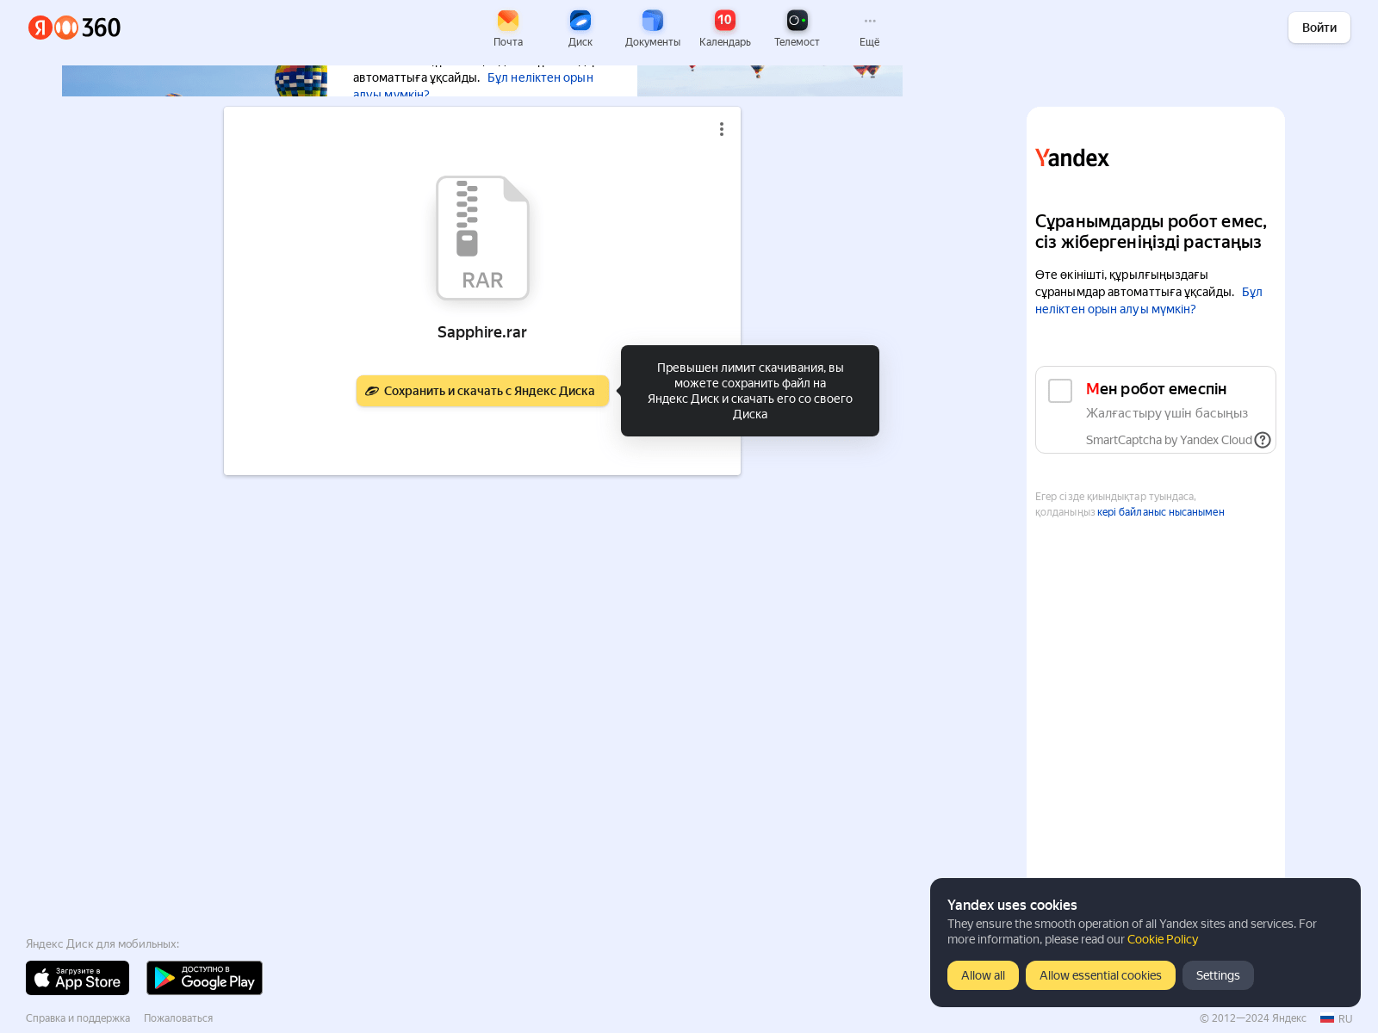The height and width of the screenshot is (1033, 1378).
Task: Click the RAR archive file icon
Action: [x=482, y=238]
